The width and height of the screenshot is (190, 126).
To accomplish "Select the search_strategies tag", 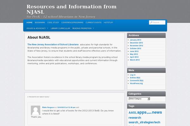I will click(x=141, y=122).
